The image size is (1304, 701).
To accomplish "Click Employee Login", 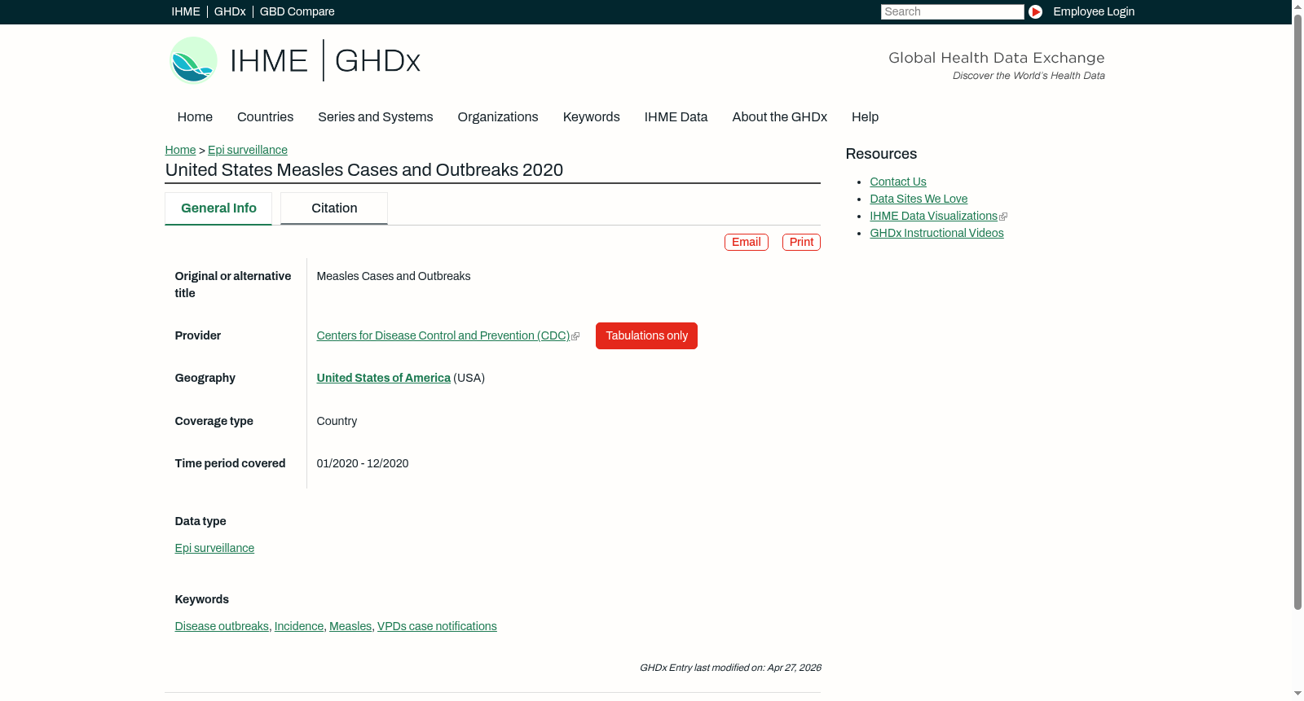I will (1094, 11).
